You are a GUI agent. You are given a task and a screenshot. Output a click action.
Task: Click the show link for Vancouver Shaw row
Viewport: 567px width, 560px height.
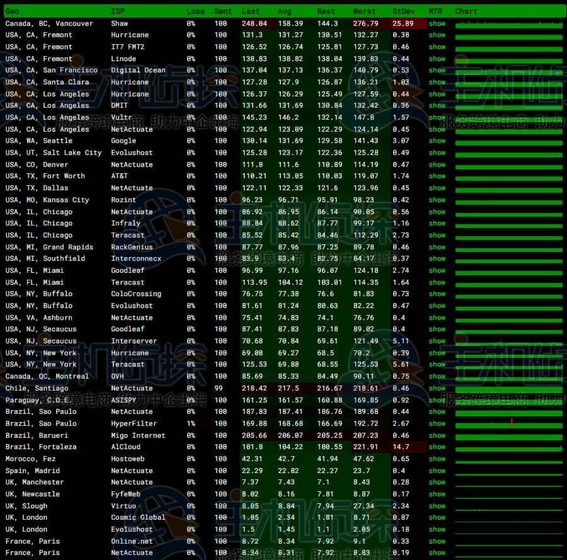coord(437,23)
